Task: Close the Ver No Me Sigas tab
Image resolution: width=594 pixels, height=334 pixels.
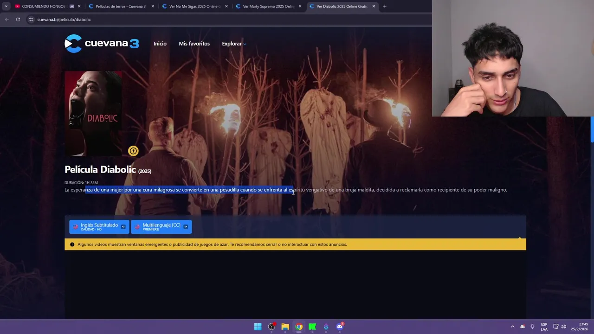Action: [x=226, y=6]
